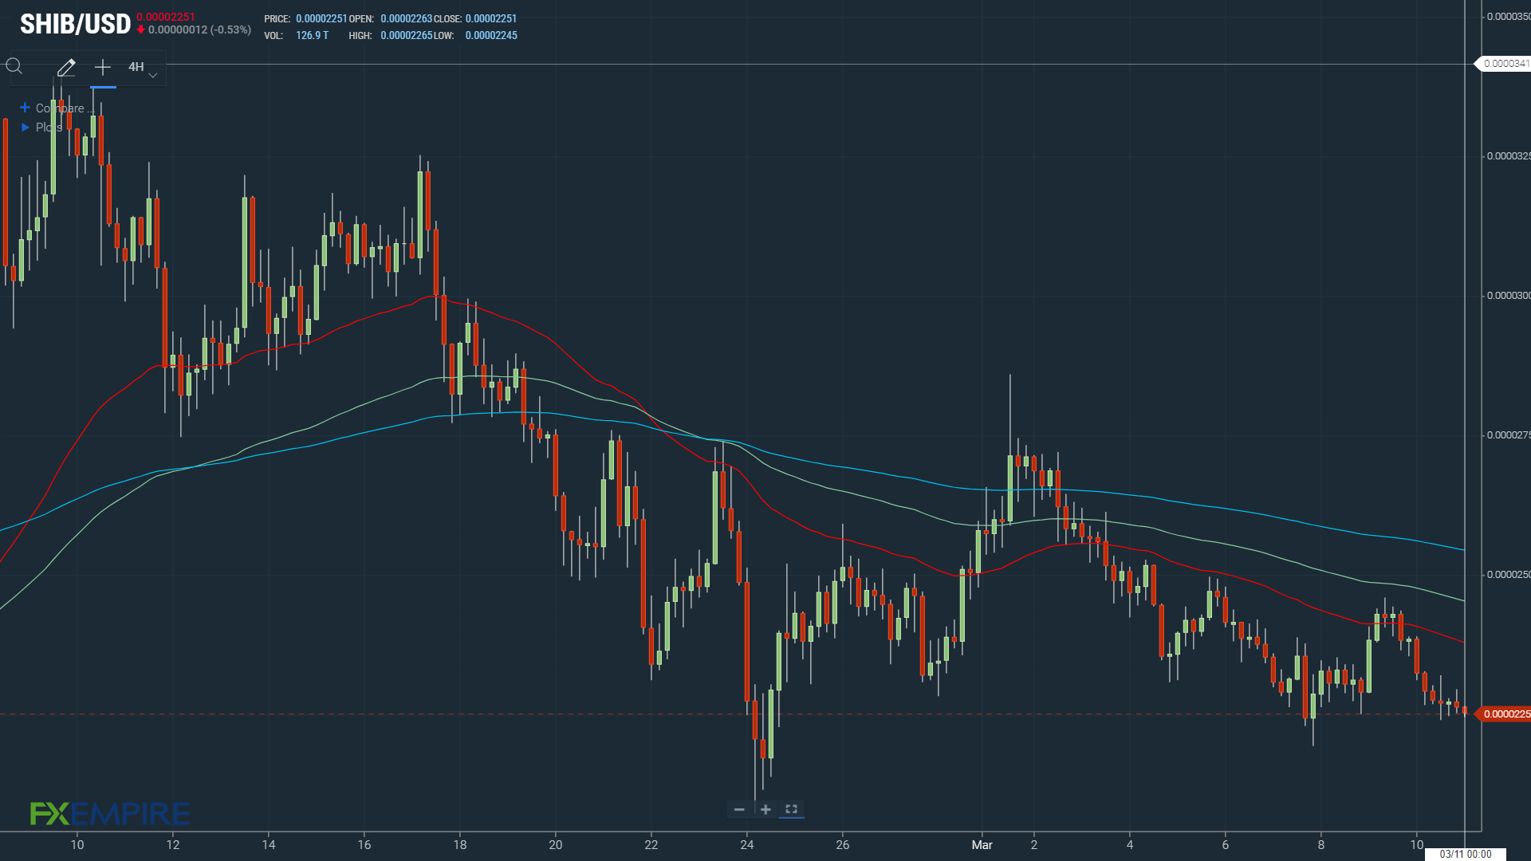Activate the crosshair cursor tool

click(103, 67)
